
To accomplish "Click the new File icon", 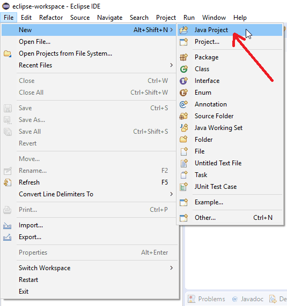I will 183,151.
